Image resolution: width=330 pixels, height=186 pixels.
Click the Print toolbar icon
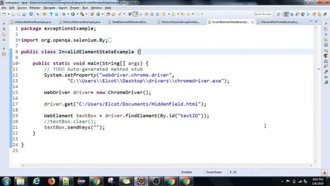point(24,14)
